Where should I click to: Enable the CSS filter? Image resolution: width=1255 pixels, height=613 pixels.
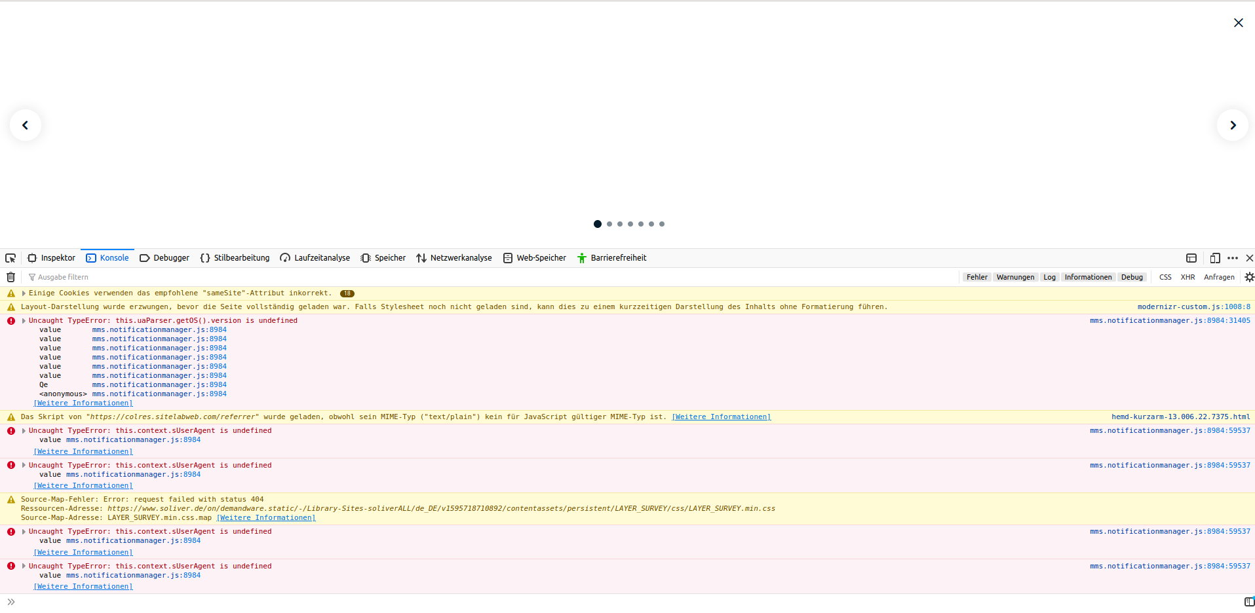coord(1165,277)
